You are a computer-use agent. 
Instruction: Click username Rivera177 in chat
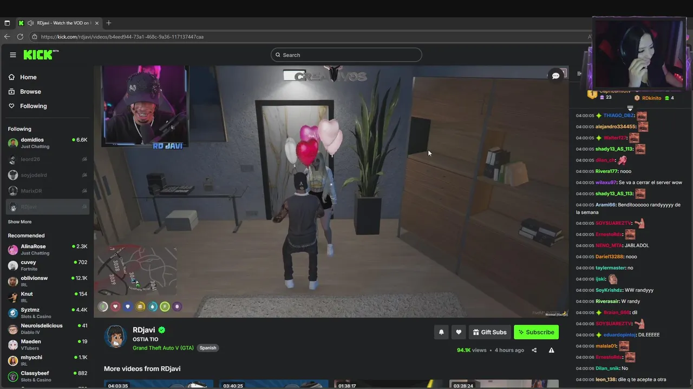coord(607,171)
